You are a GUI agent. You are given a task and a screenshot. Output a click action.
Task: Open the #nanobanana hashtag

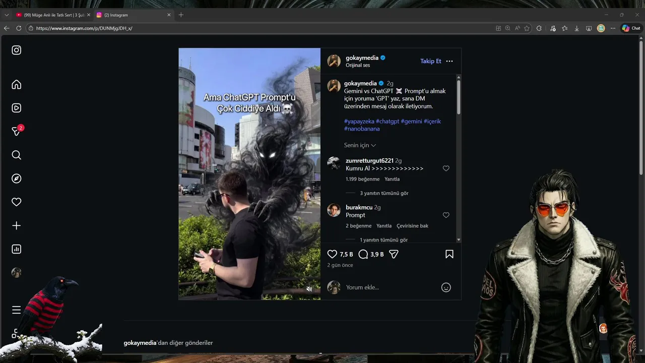click(x=362, y=129)
